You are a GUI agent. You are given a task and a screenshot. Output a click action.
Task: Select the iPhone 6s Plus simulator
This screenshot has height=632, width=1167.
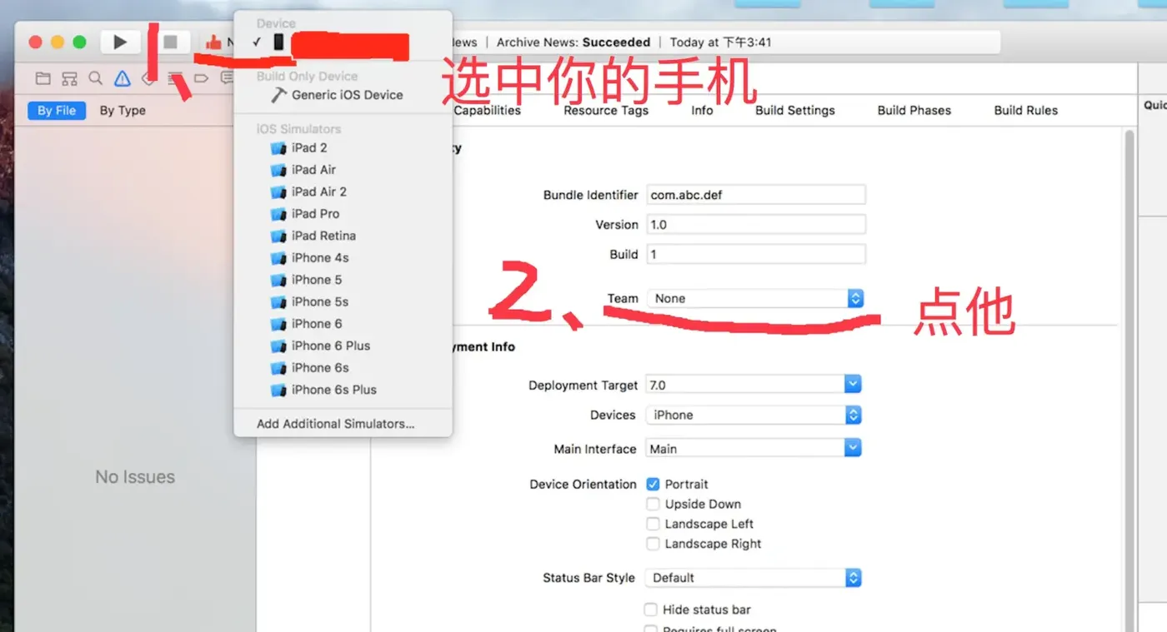click(x=343, y=390)
